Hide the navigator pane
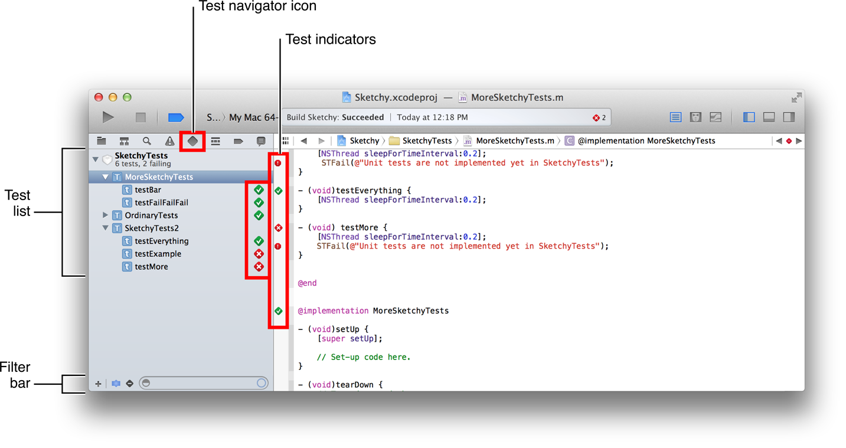 click(x=749, y=117)
